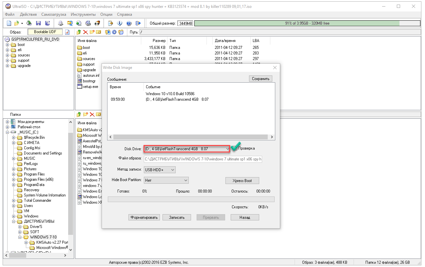Open the Инструменты menu

(x=83, y=14)
